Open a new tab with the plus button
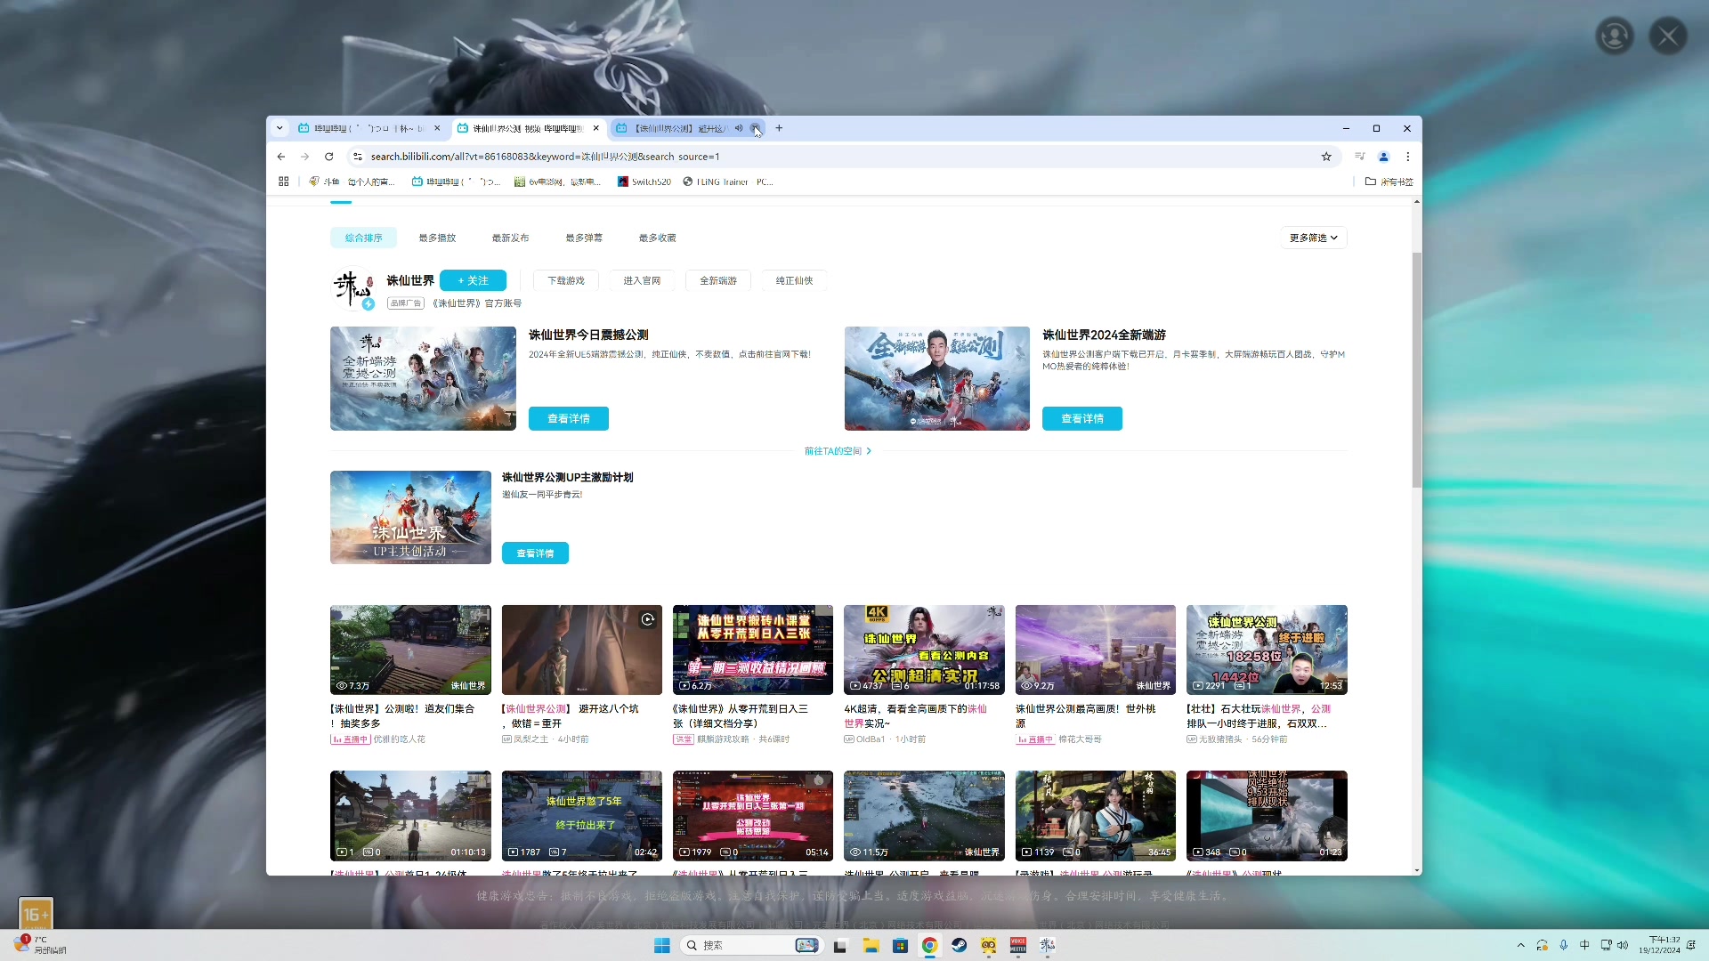This screenshot has width=1709, height=961. point(779,128)
